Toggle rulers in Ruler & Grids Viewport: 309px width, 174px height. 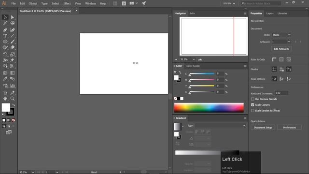pos(274,59)
